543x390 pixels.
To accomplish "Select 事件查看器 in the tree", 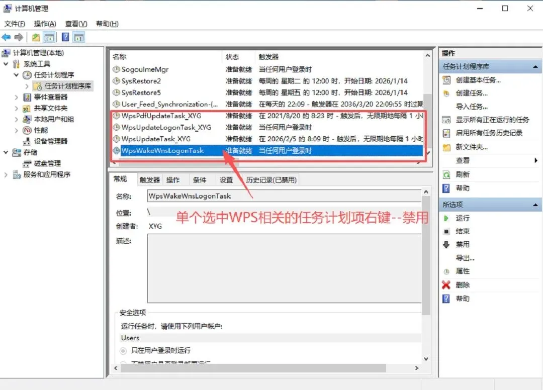I will pos(51,97).
